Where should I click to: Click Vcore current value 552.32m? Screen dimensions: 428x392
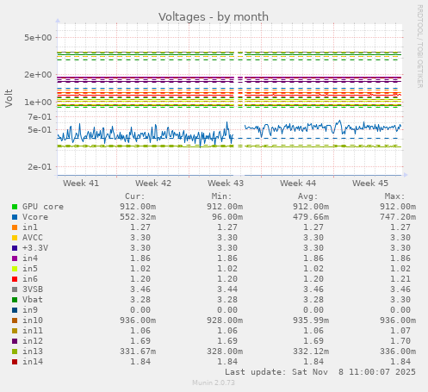pyautogui.click(x=138, y=217)
